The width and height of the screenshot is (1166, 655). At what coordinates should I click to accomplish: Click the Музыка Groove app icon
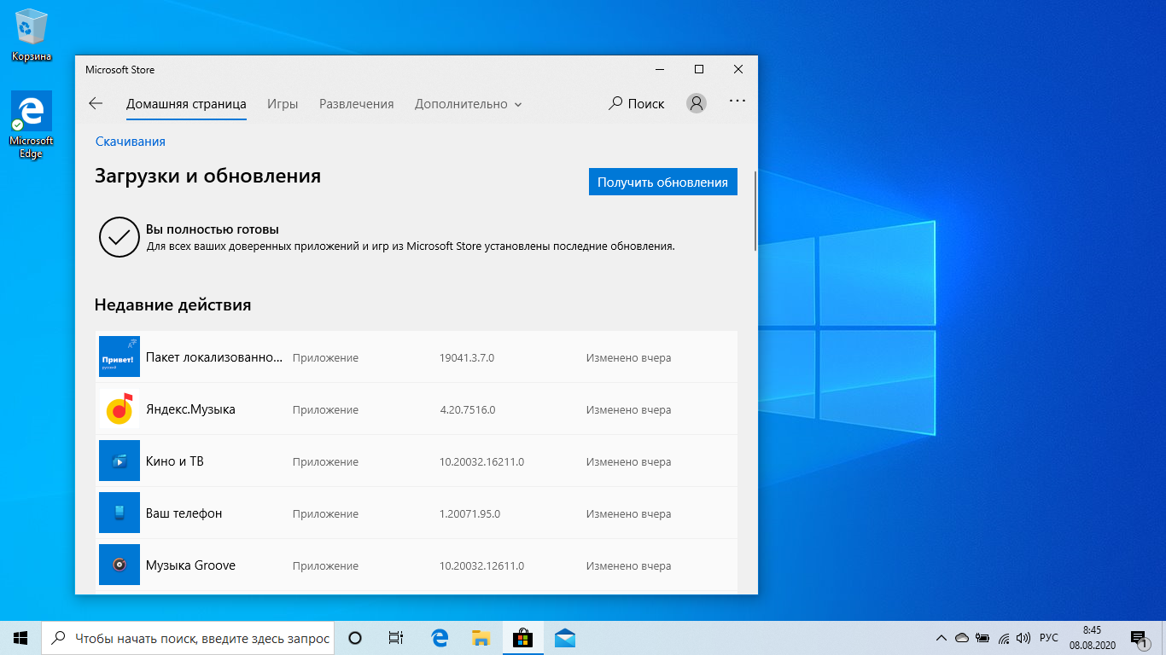(x=120, y=565)
